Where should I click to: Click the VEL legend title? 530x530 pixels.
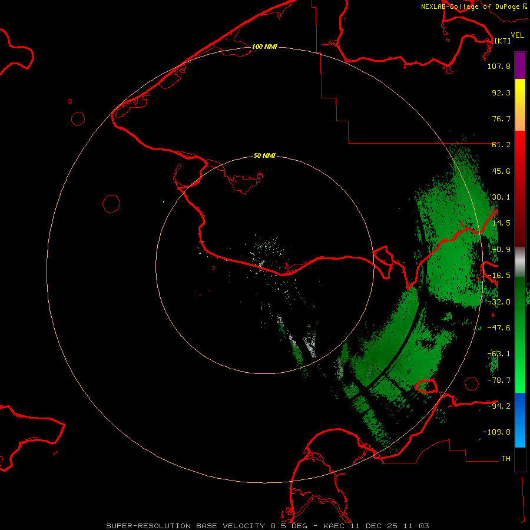[x=517, y=35]
